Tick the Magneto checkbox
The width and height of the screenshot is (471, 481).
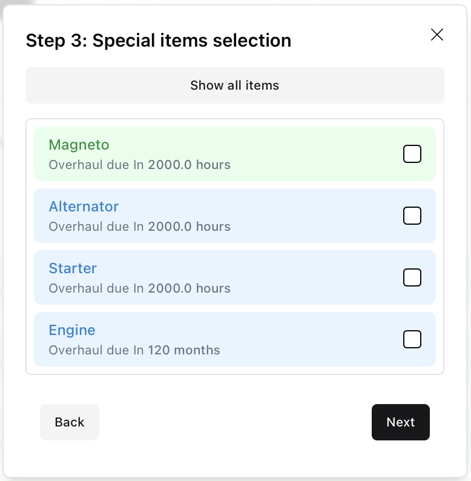point(412,154)
